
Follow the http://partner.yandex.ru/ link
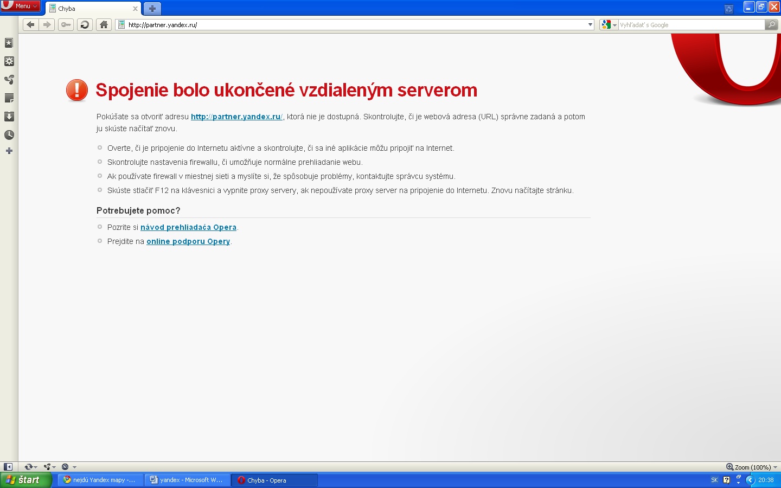236,117
